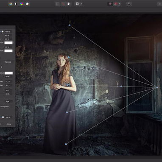Click the second white colour swatch
162x162 pixels.
coord(8,51)
